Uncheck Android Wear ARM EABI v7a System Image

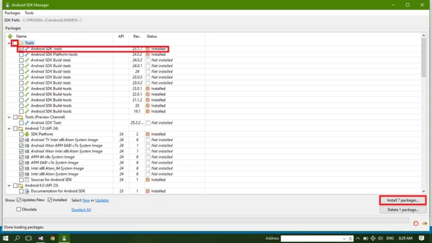(21, 146)
